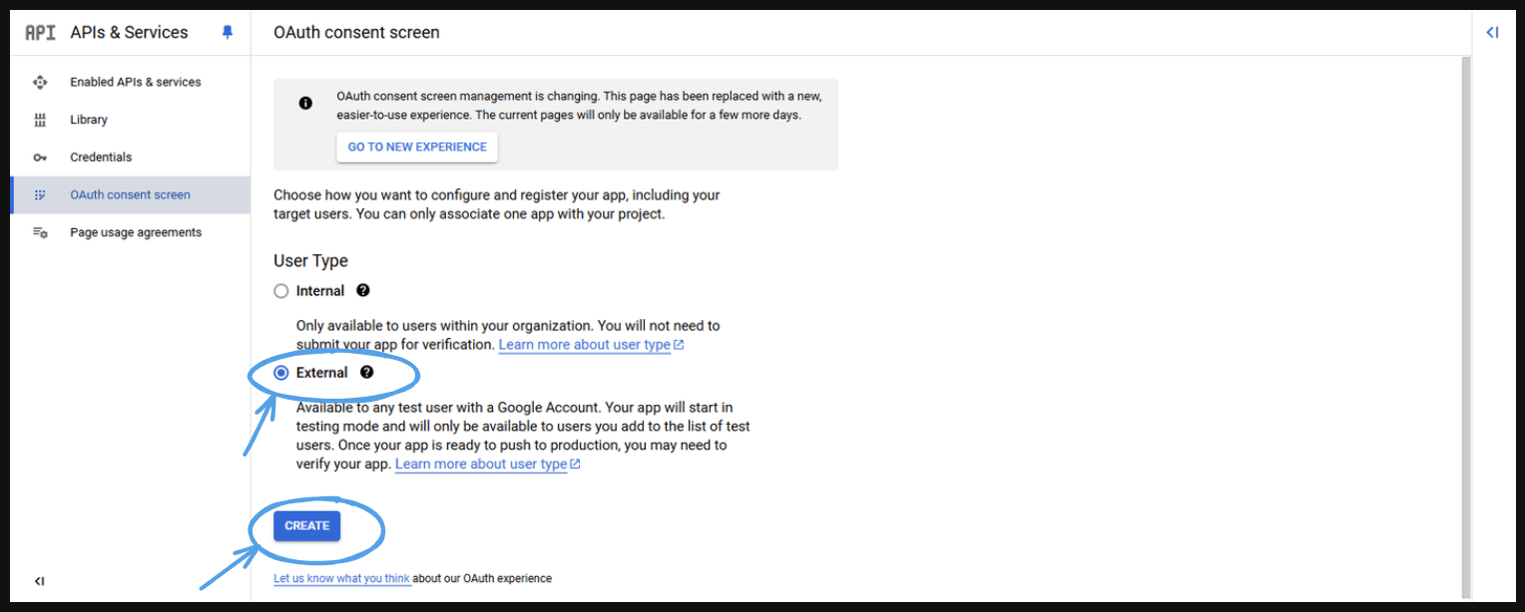Click the CREATE button
This screenshot has height=612, width=1525.
pos(307,525)
